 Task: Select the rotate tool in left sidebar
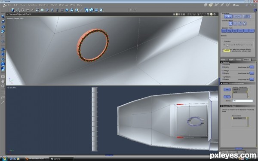point(3,27)
